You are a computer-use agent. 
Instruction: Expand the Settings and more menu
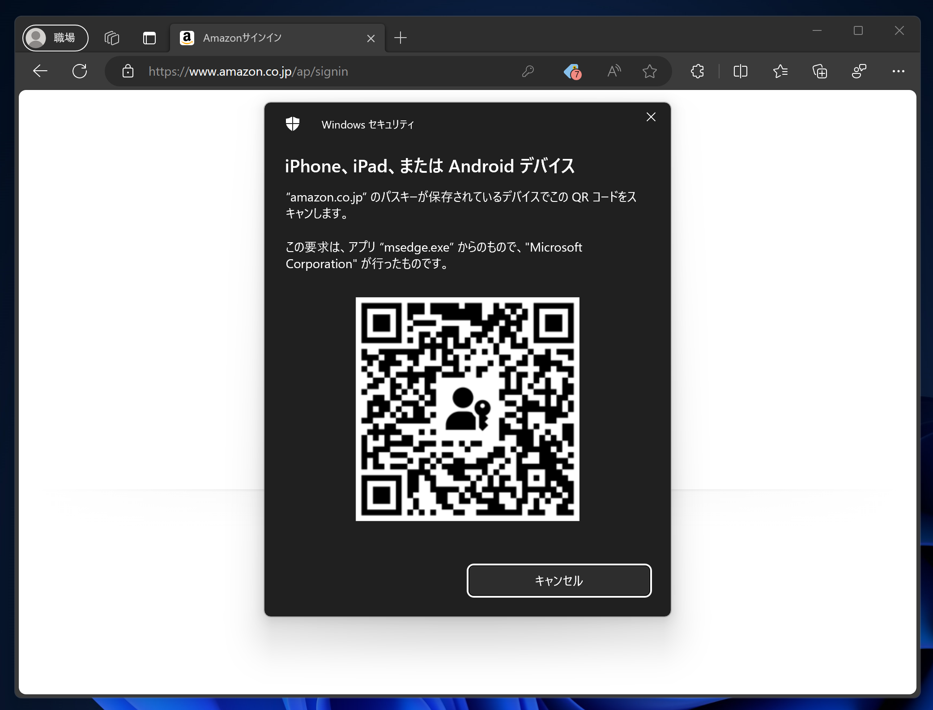pyautogui.click(x=898, y=71)
